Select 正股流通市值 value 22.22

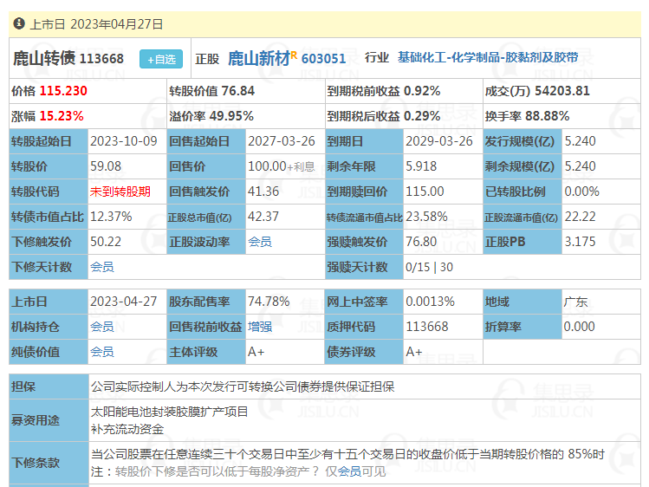click(x=580, y=217)
